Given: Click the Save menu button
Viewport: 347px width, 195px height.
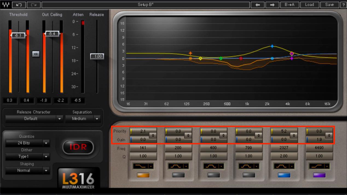Looking at the screenshot, I should 329,5.
